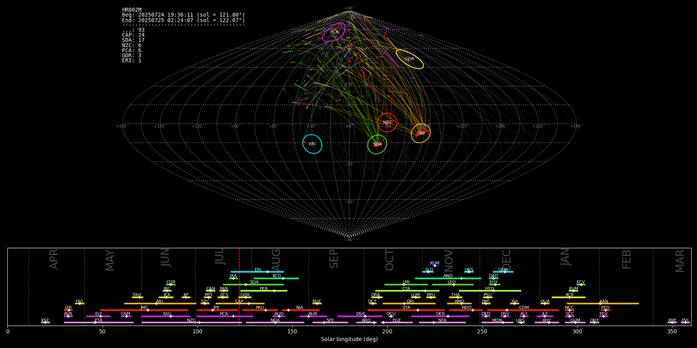Click the PAU shower bar in timeline
Image resolution: width=697 pixels, height=348 pixels.
[x=260, y=310]
